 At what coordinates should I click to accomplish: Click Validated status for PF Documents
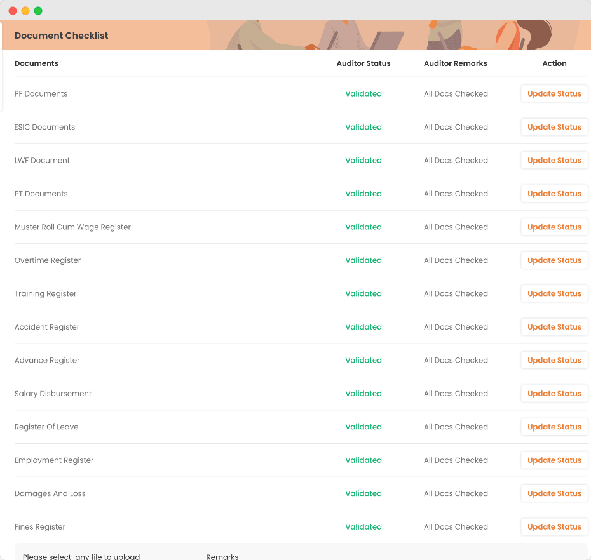coord(363,94)
